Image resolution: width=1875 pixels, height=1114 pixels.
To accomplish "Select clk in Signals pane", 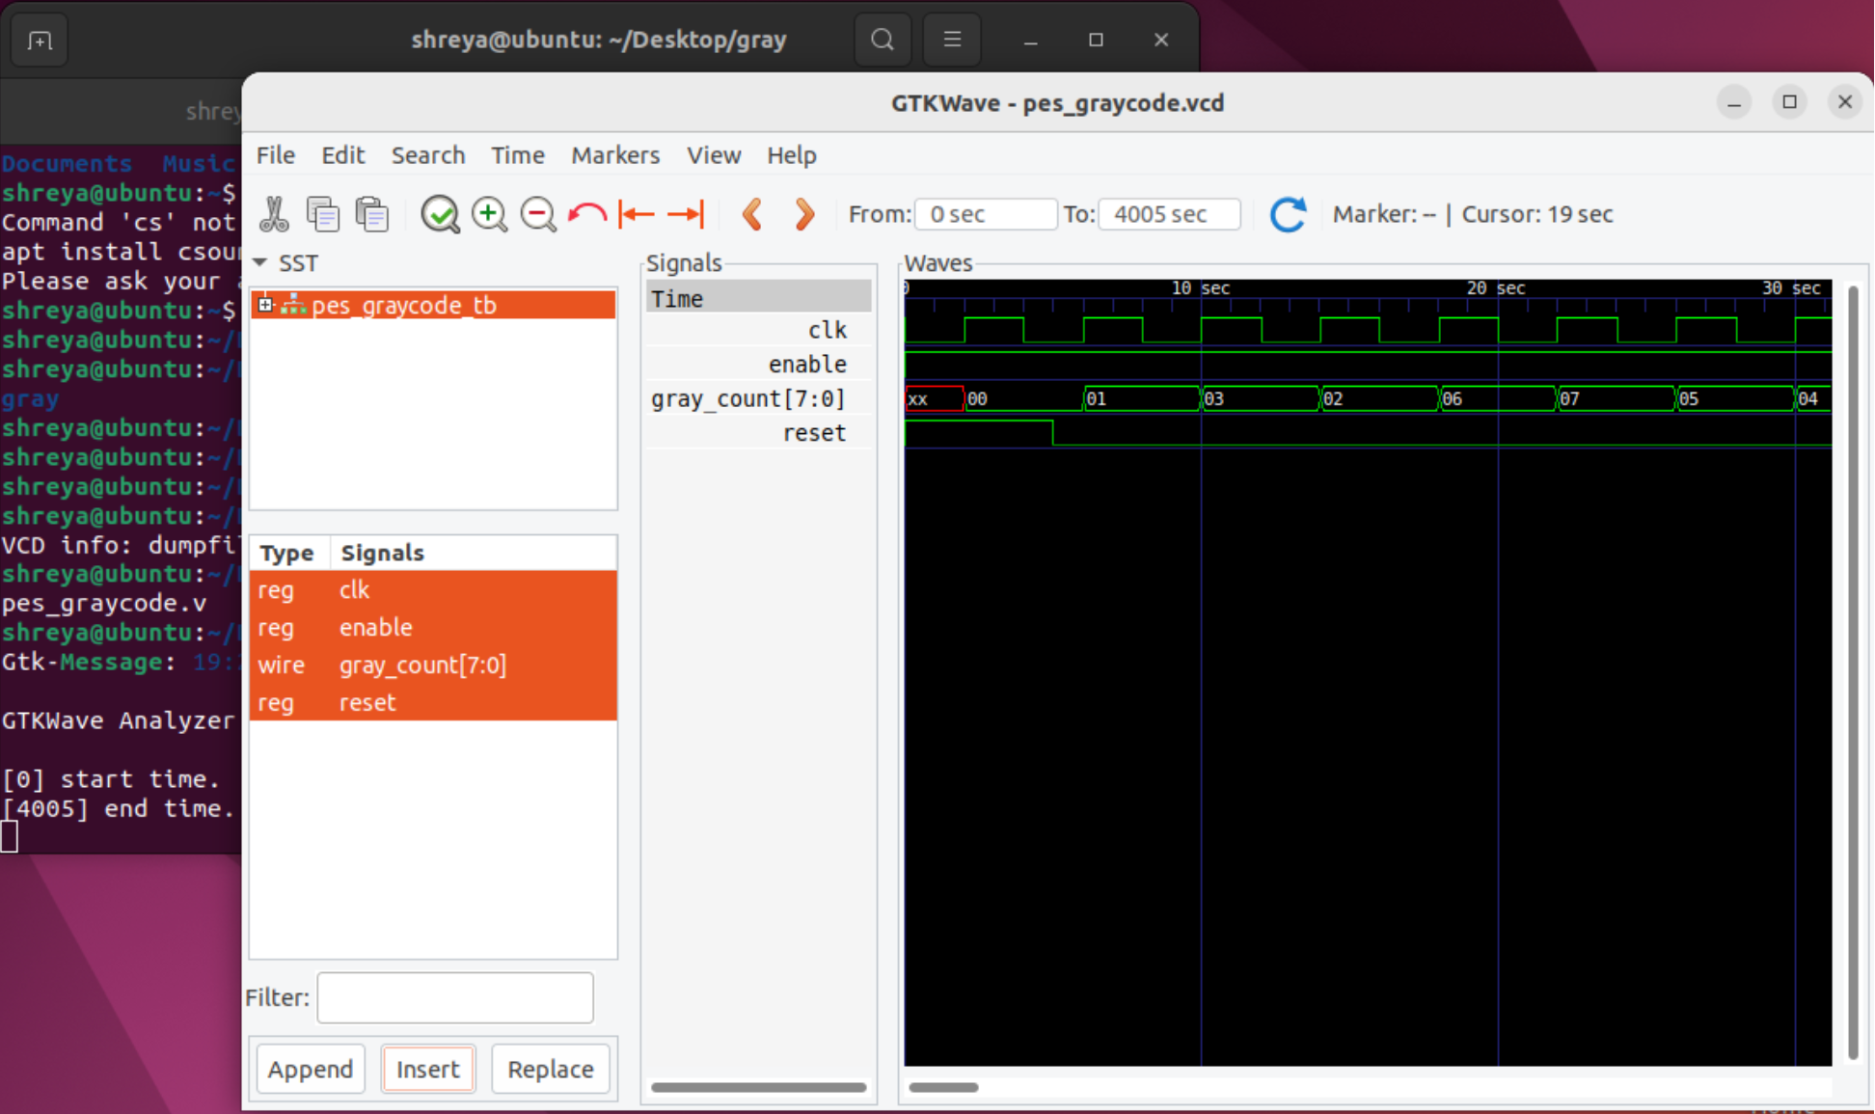I will (758, 330).
